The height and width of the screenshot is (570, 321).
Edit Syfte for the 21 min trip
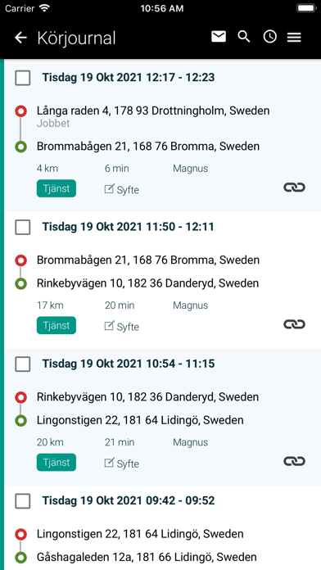122,464
